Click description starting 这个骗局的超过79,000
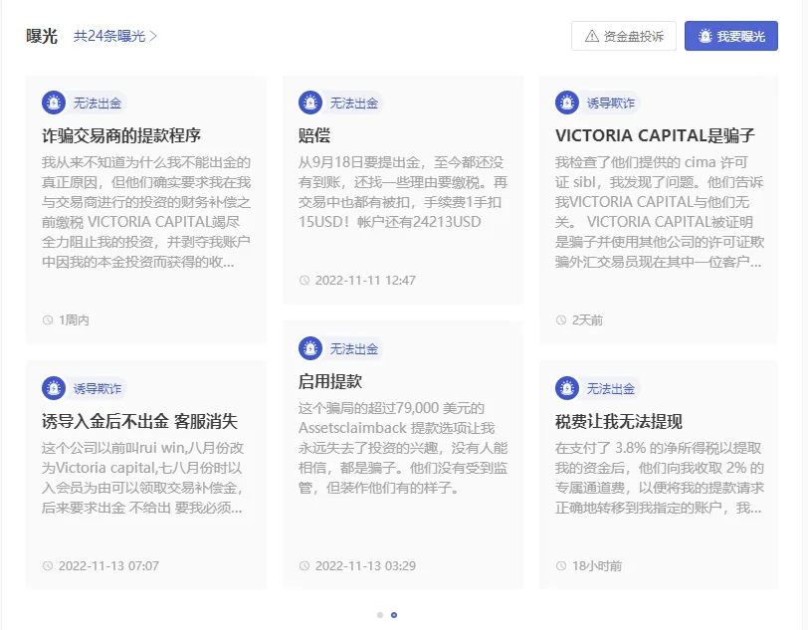The height and width of the screenshot is (630, 808). 403,448
